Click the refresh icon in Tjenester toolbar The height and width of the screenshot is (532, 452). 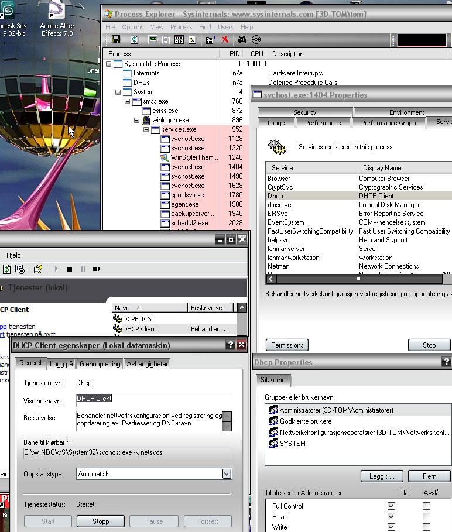pos(7,269)
